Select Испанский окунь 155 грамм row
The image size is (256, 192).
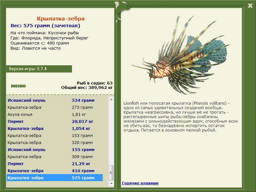(55, 149)
